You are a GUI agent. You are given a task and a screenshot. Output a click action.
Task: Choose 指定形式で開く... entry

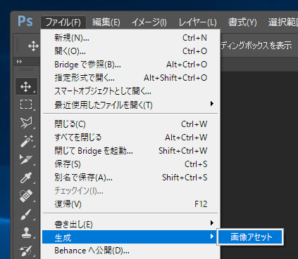130,78
